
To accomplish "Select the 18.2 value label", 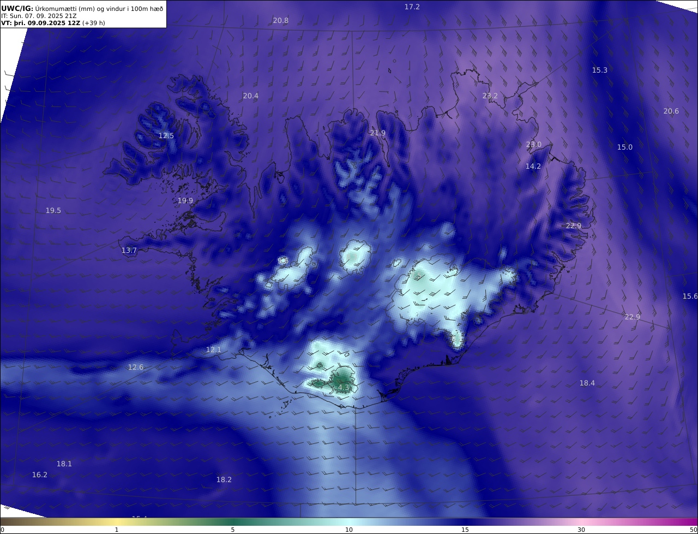I will [224, 479].
